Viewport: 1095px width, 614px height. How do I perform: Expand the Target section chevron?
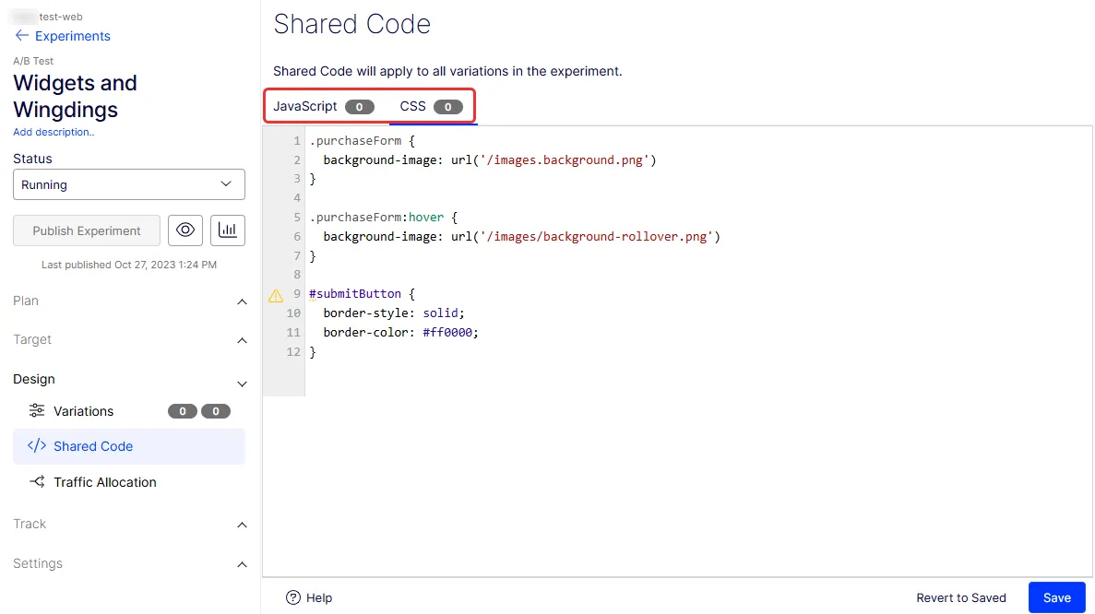coord(242,340)
